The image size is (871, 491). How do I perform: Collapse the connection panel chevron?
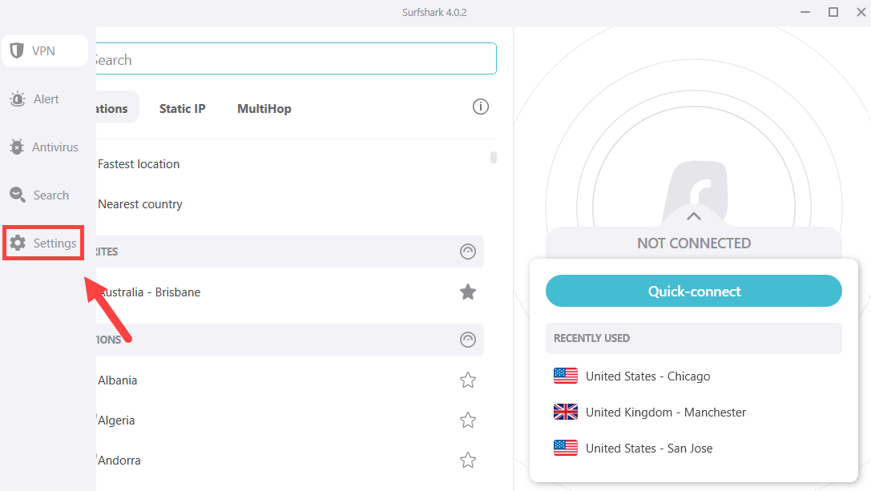[694, 216]
